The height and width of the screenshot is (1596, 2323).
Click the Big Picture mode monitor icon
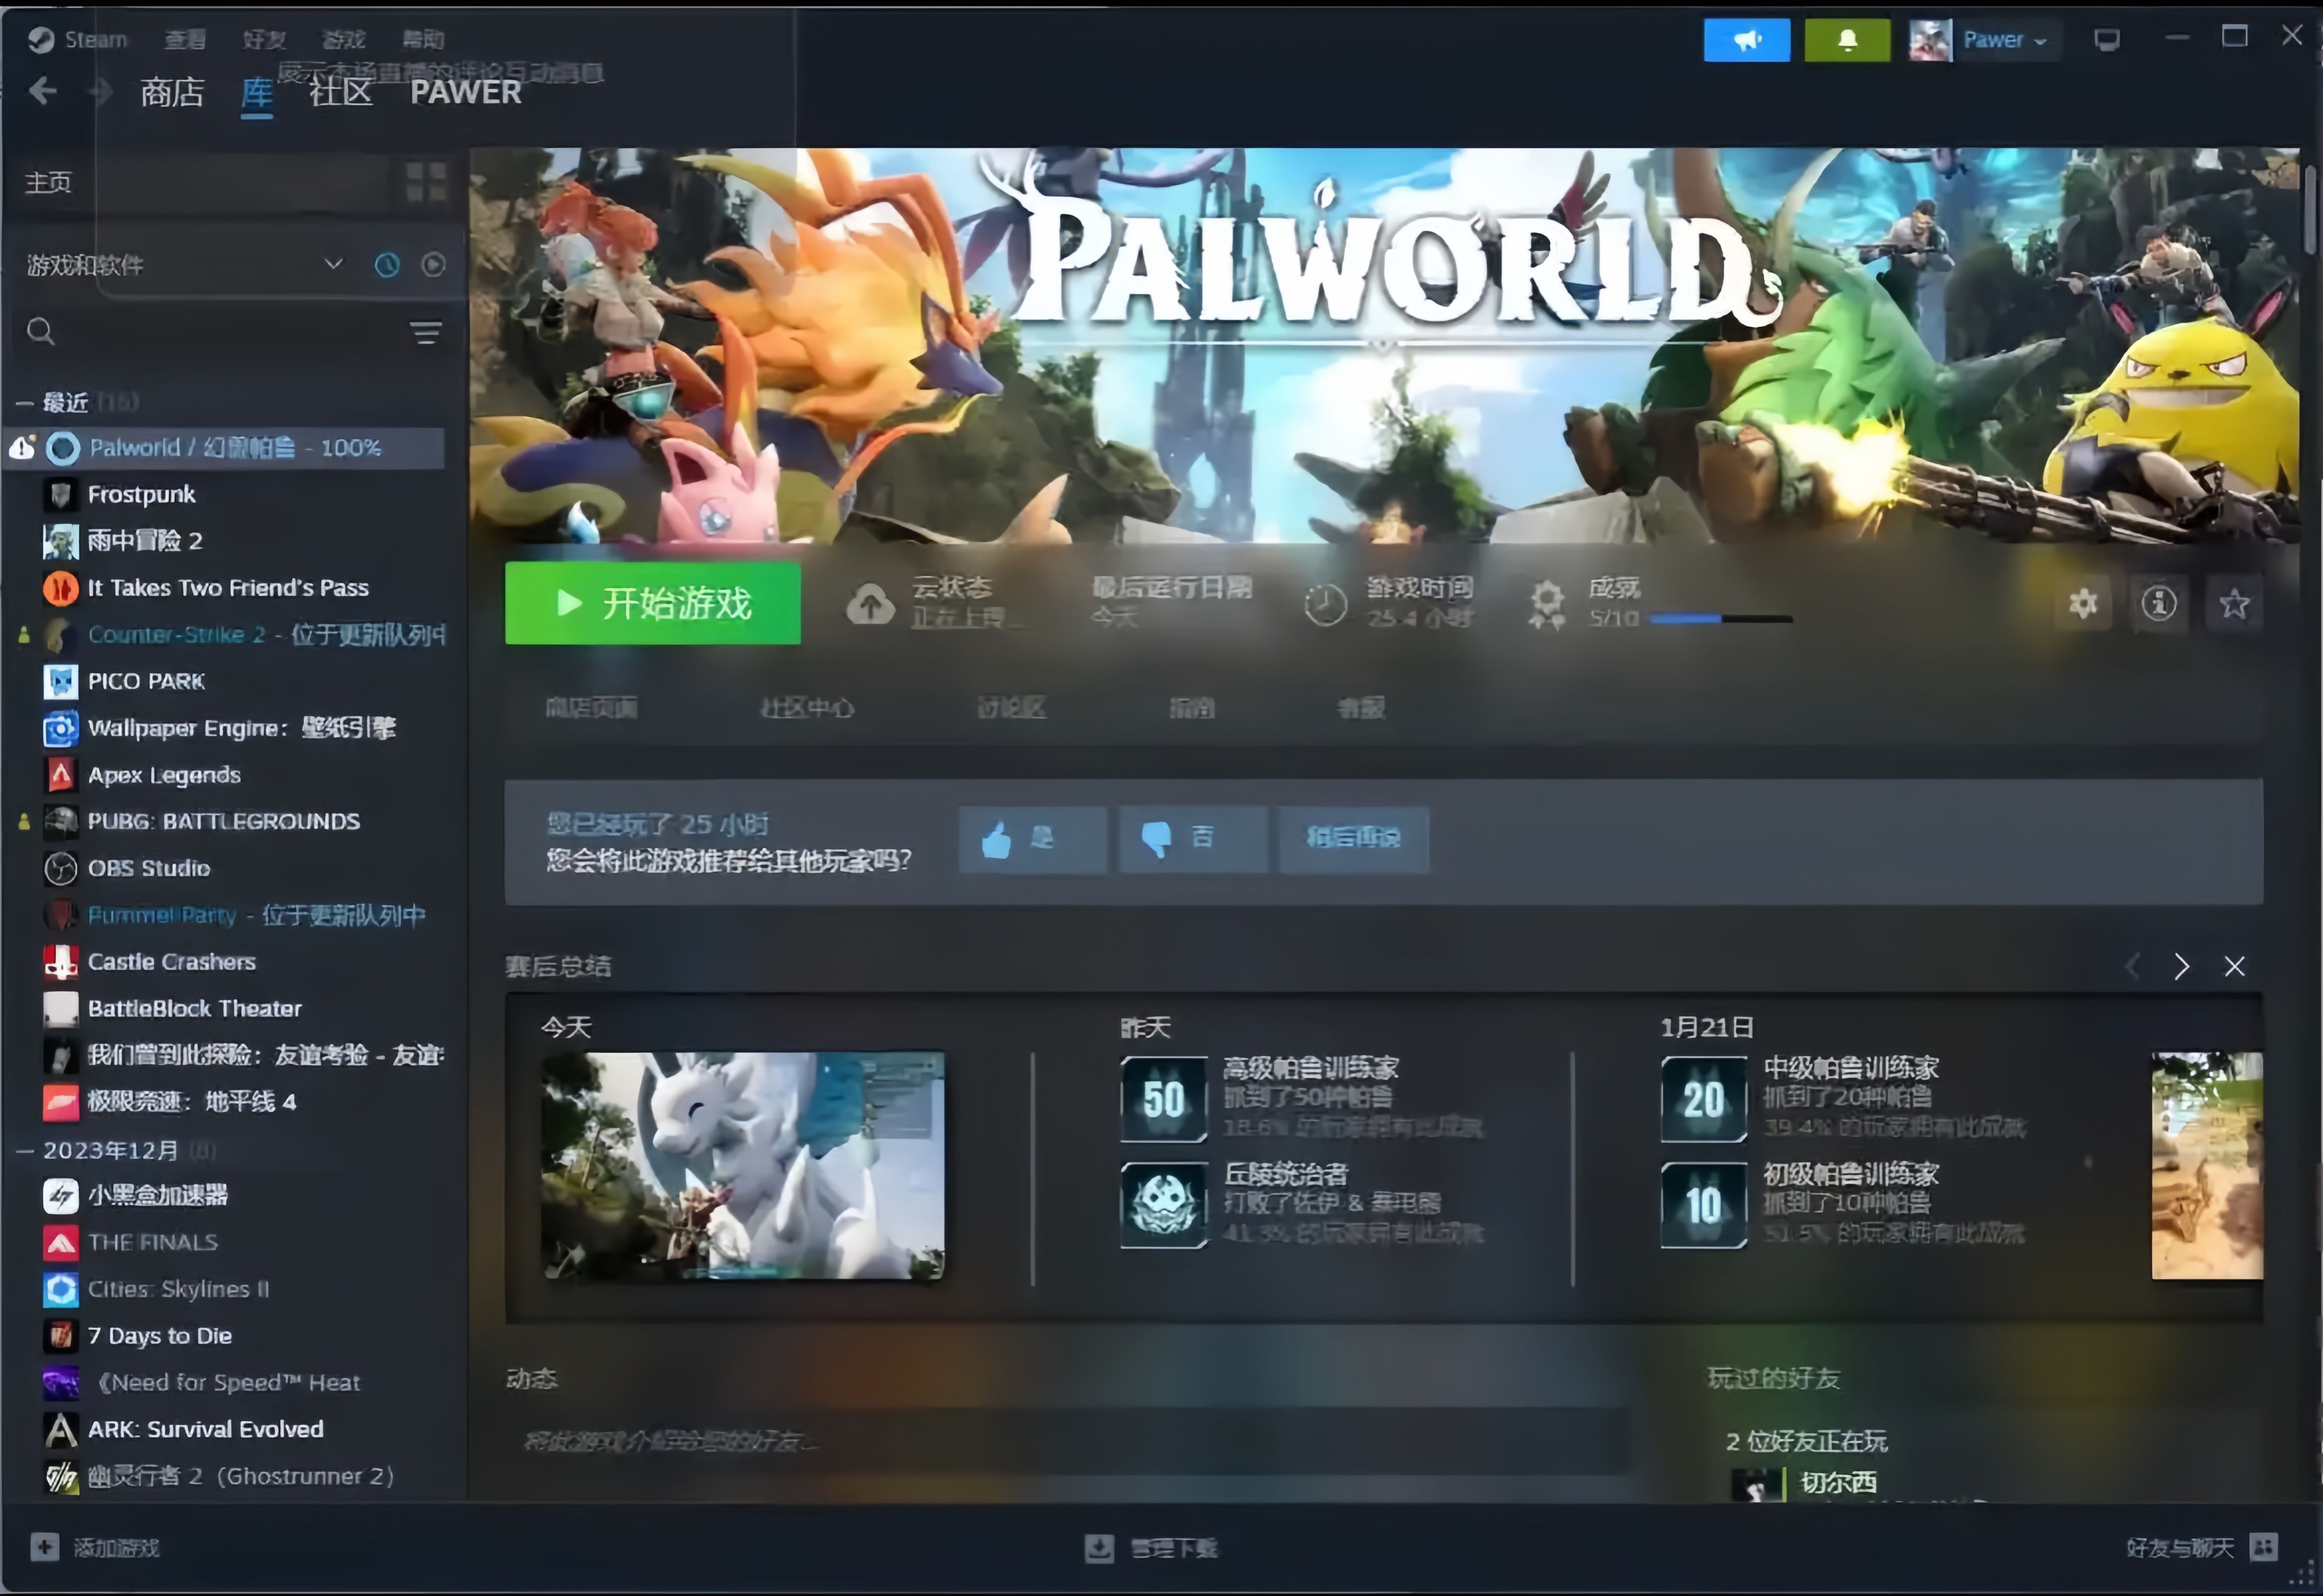pyautogui.click(x=2107, y=40)
